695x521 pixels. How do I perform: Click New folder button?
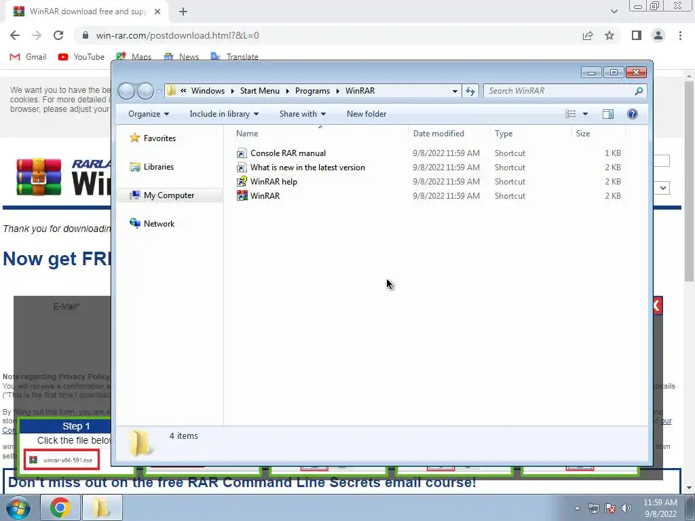click(367, 114)
